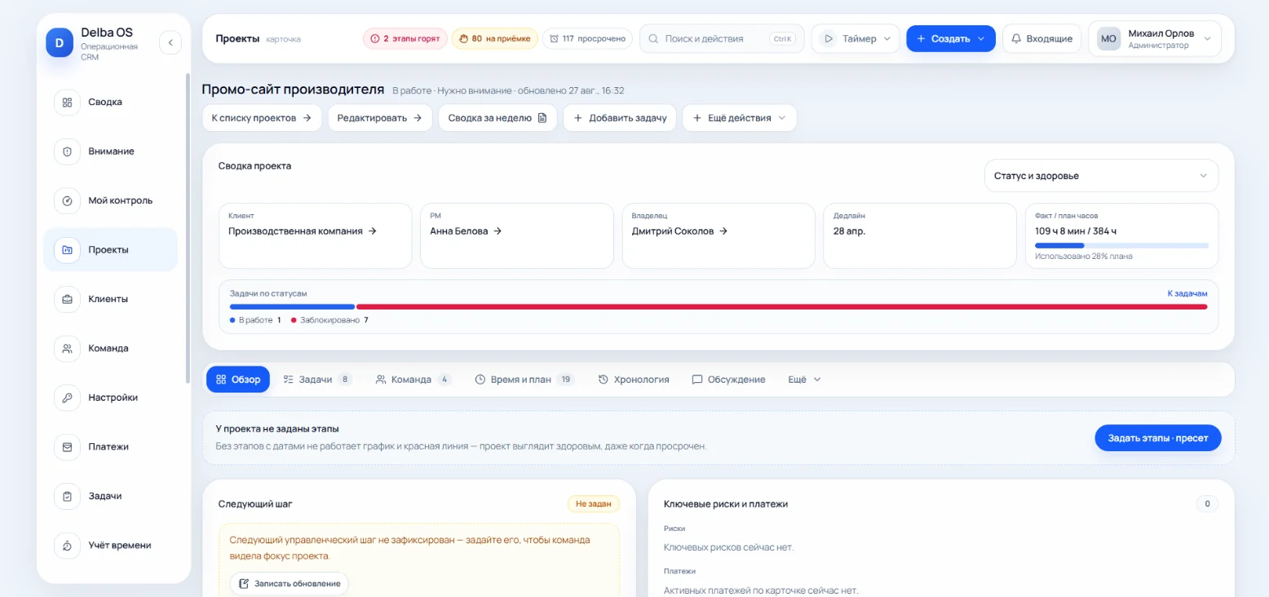The height and width of the screenshot is (597, 1269).
Task: Open the Обсуждение tab
Action: (x=728, y=380)
